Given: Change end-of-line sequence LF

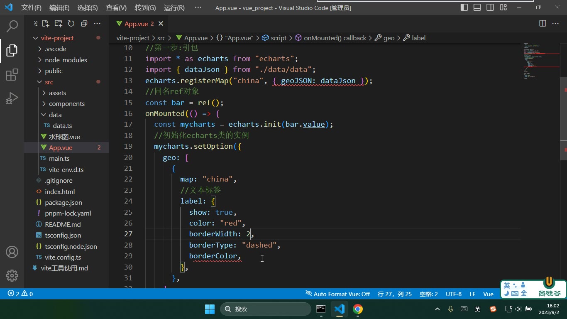Looking at the screenshot, I should point(472,294).
